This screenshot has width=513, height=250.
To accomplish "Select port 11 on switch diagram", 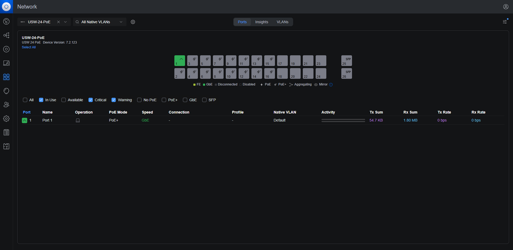I will (x=244, y=61).
